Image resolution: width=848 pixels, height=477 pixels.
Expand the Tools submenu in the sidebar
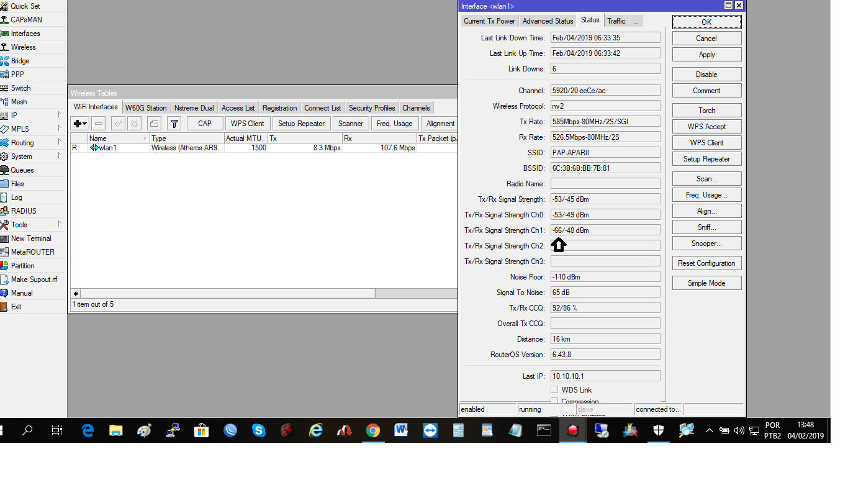tap(60, 224)
